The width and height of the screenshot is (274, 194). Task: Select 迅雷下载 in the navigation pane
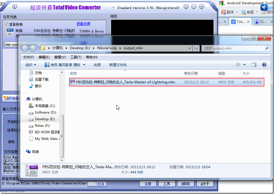(39, 80)
